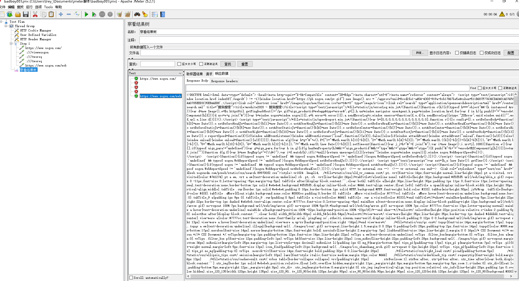This screenshot has width=519, height=281.
Task: Open the 文件 menu
Action: (3, 7)
